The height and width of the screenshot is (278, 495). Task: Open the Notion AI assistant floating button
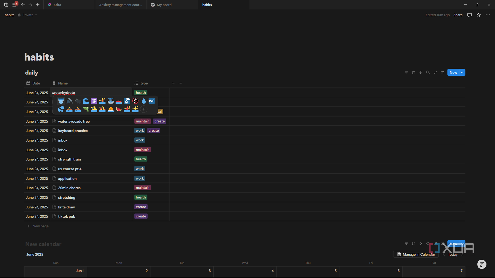(x=482, y=264)
